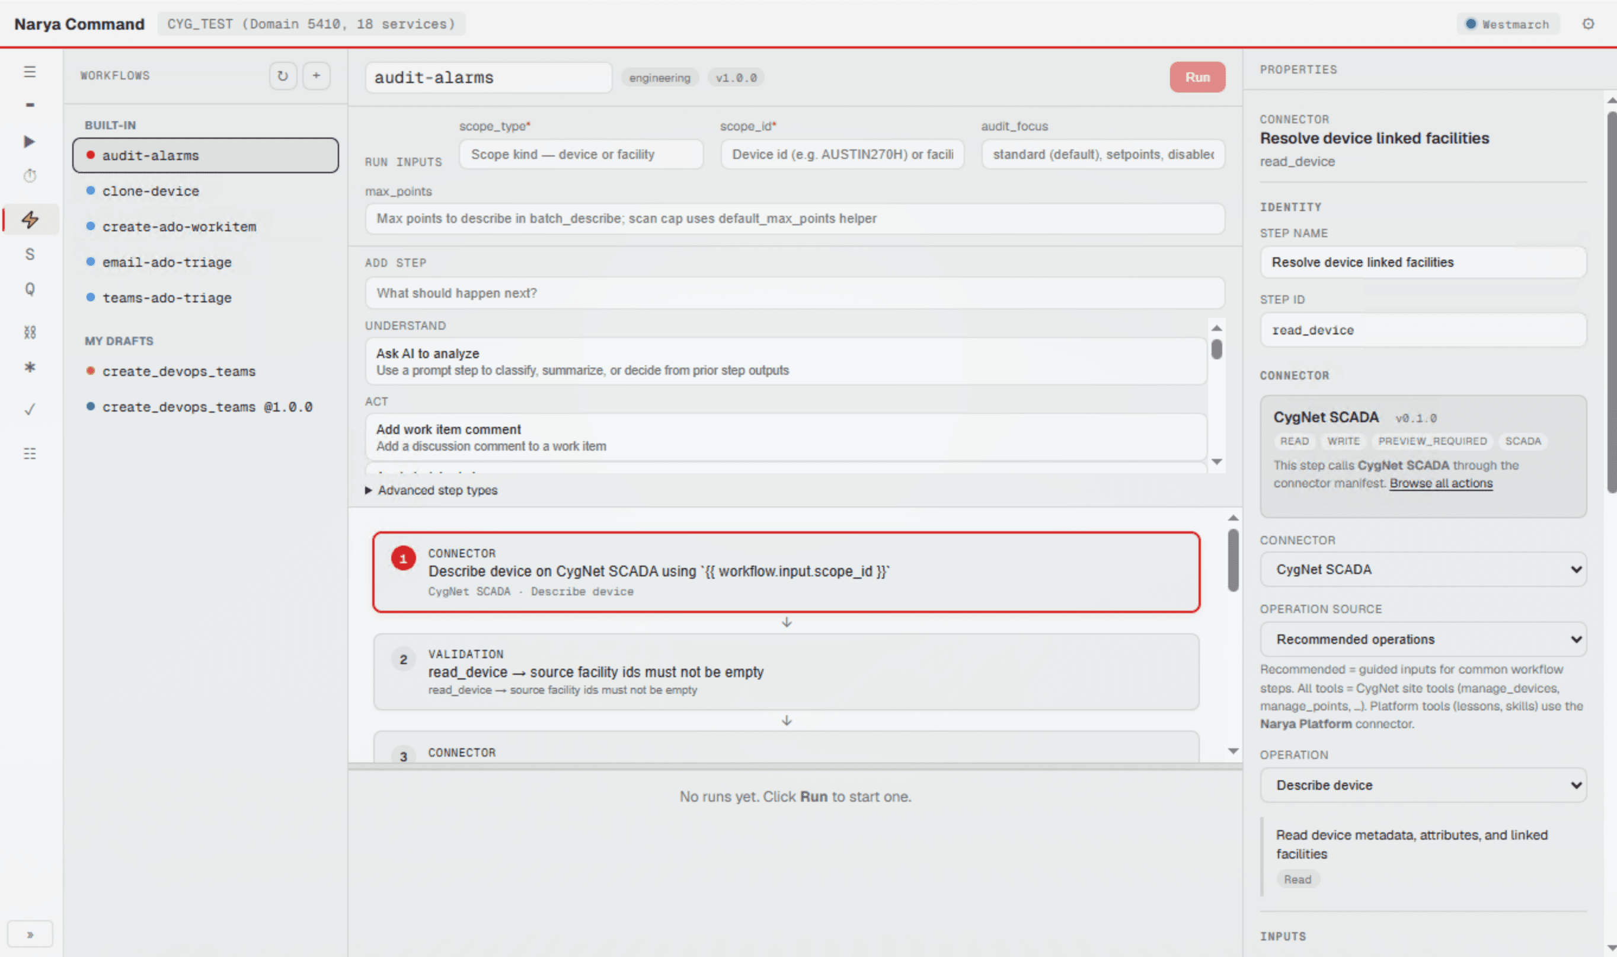Open the play triangle section in sidebar
Viewport: 1617px width, 957px height.
click(30, 141)
